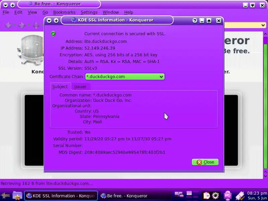Click the What's This help button in SSL dialog
This screenshot has width=268, height=201.
coord(195,20)
